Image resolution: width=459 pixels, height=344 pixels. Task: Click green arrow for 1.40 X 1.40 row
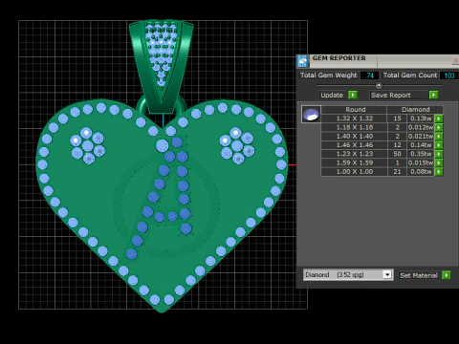click(439, 137)
